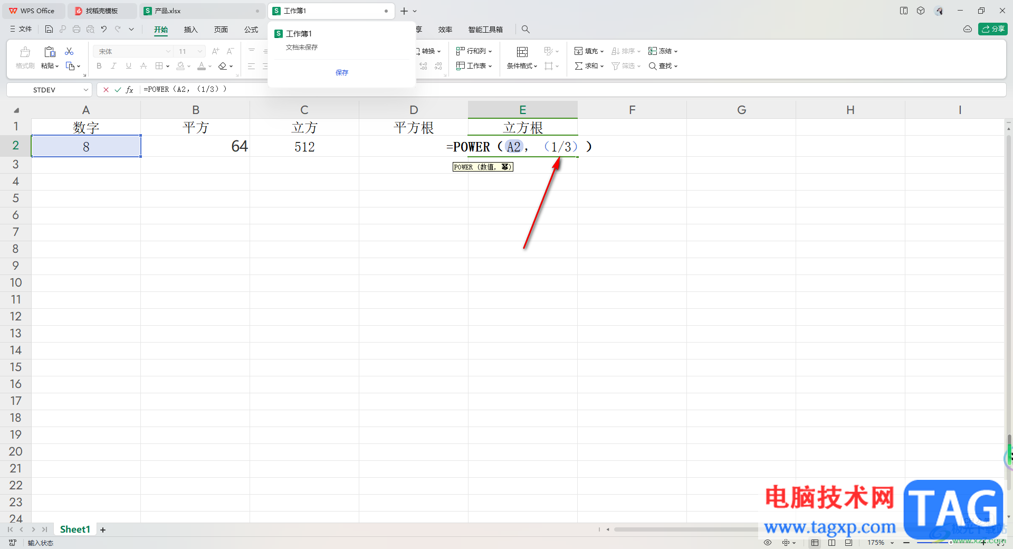Switch to the 产品.xlsx document tab
The image size is (1013, 549).
pyautogui.click(x=202, y=11)
